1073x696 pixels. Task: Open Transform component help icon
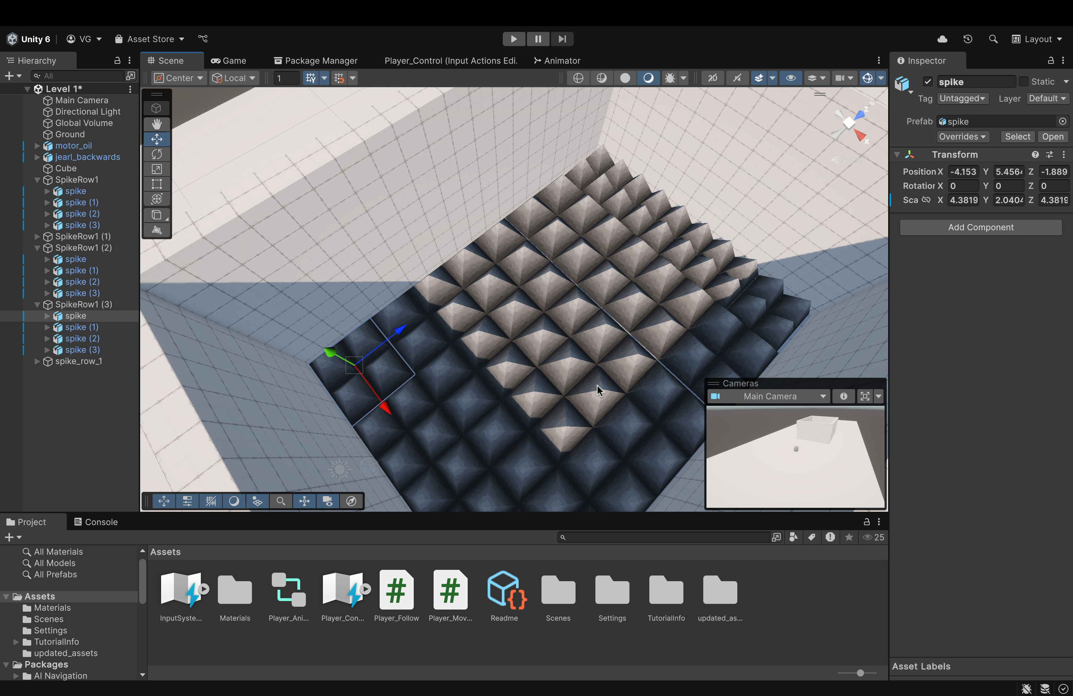1035,155
